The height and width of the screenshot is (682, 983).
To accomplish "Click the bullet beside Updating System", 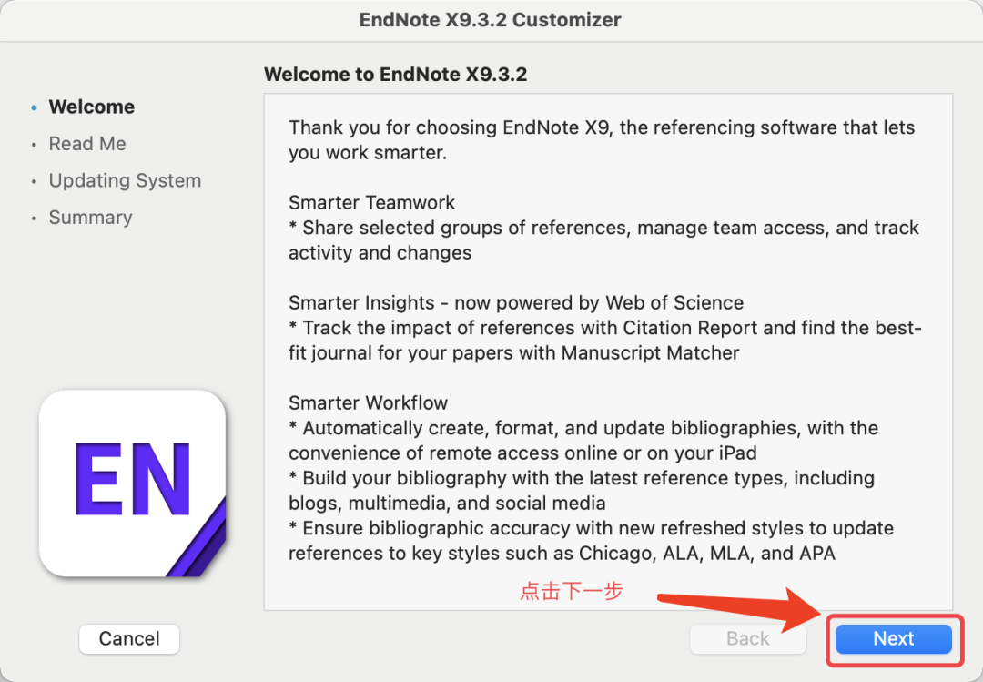I will click(x=34, y=182).
